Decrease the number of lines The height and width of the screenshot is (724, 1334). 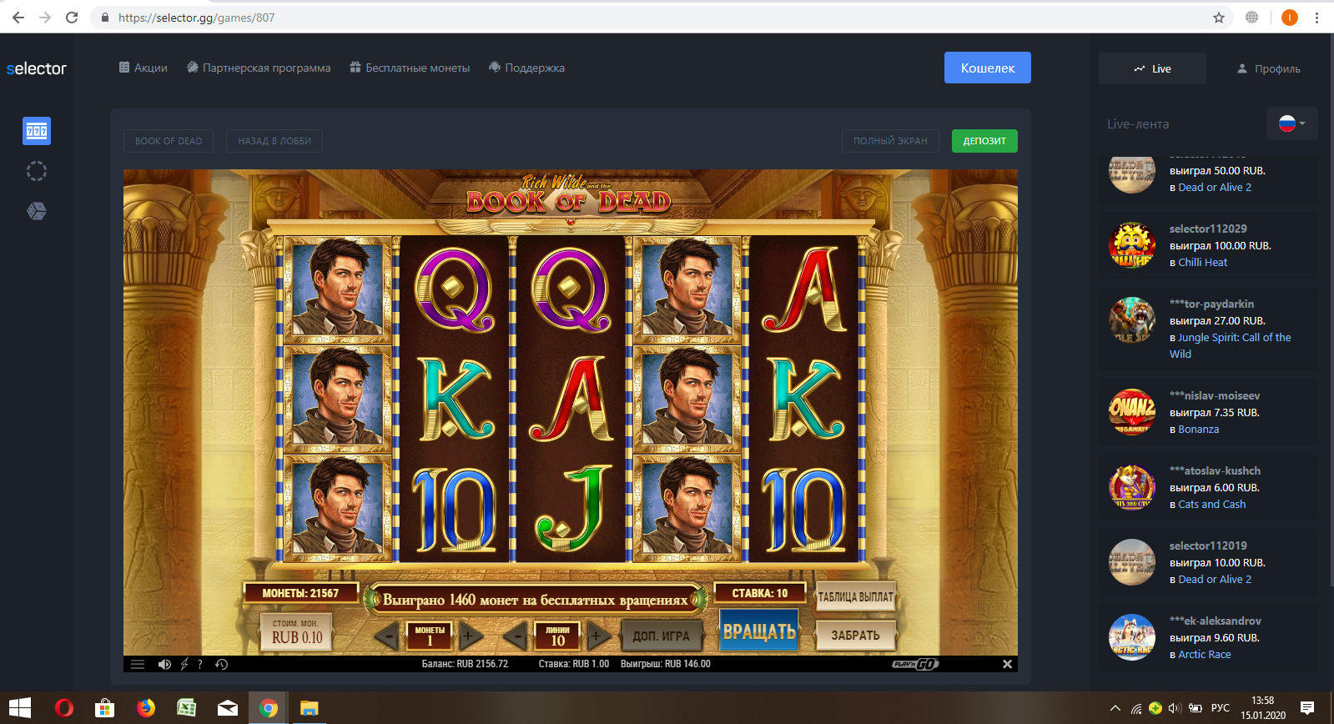(516, 637)
